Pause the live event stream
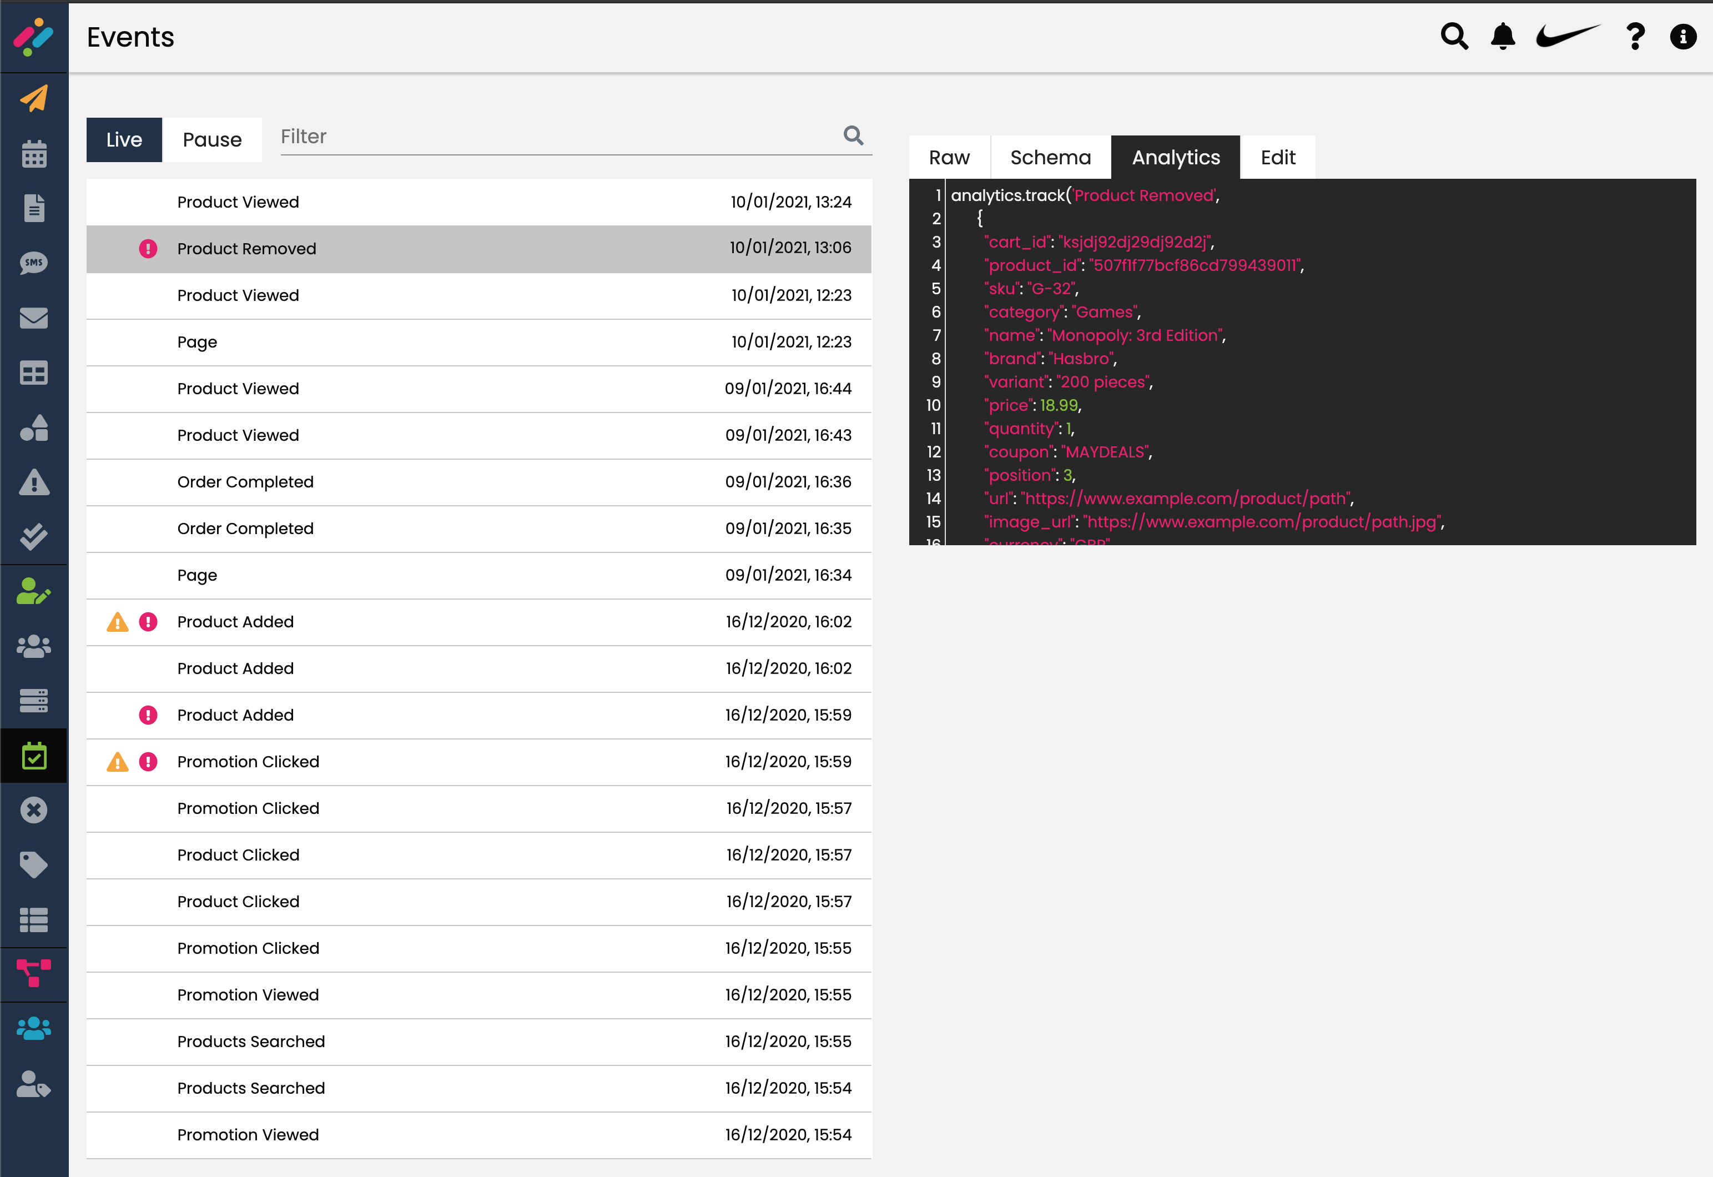This screenshot has height=1177, width=1713. 211,139
